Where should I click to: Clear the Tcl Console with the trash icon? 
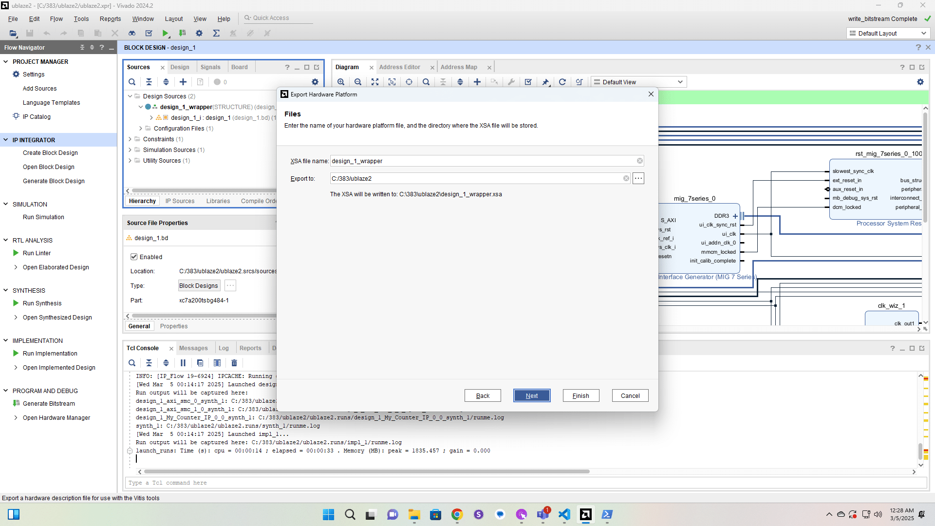234,363
